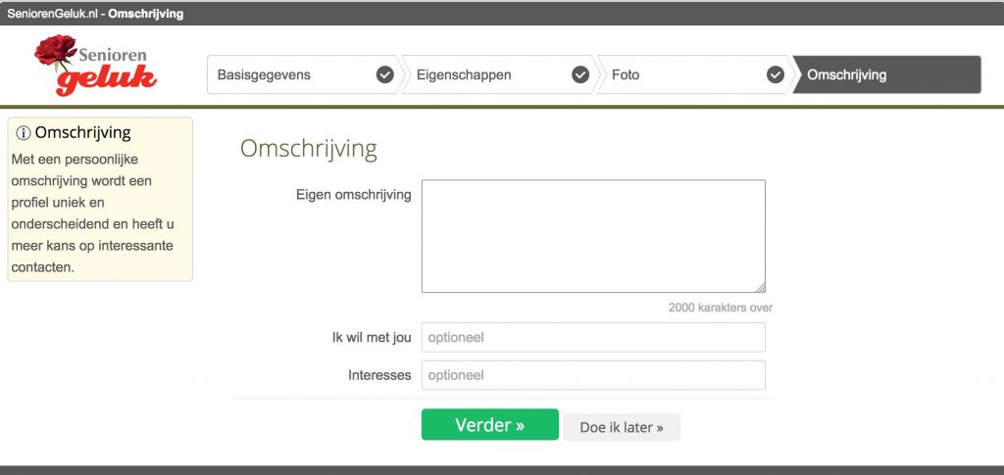Switch to the Foto step label
Viewport: 1004px width, 475px height.
[626, 75]
